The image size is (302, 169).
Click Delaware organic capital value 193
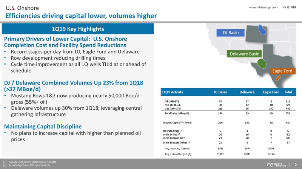pyautogui.click(x=247, y=123)
